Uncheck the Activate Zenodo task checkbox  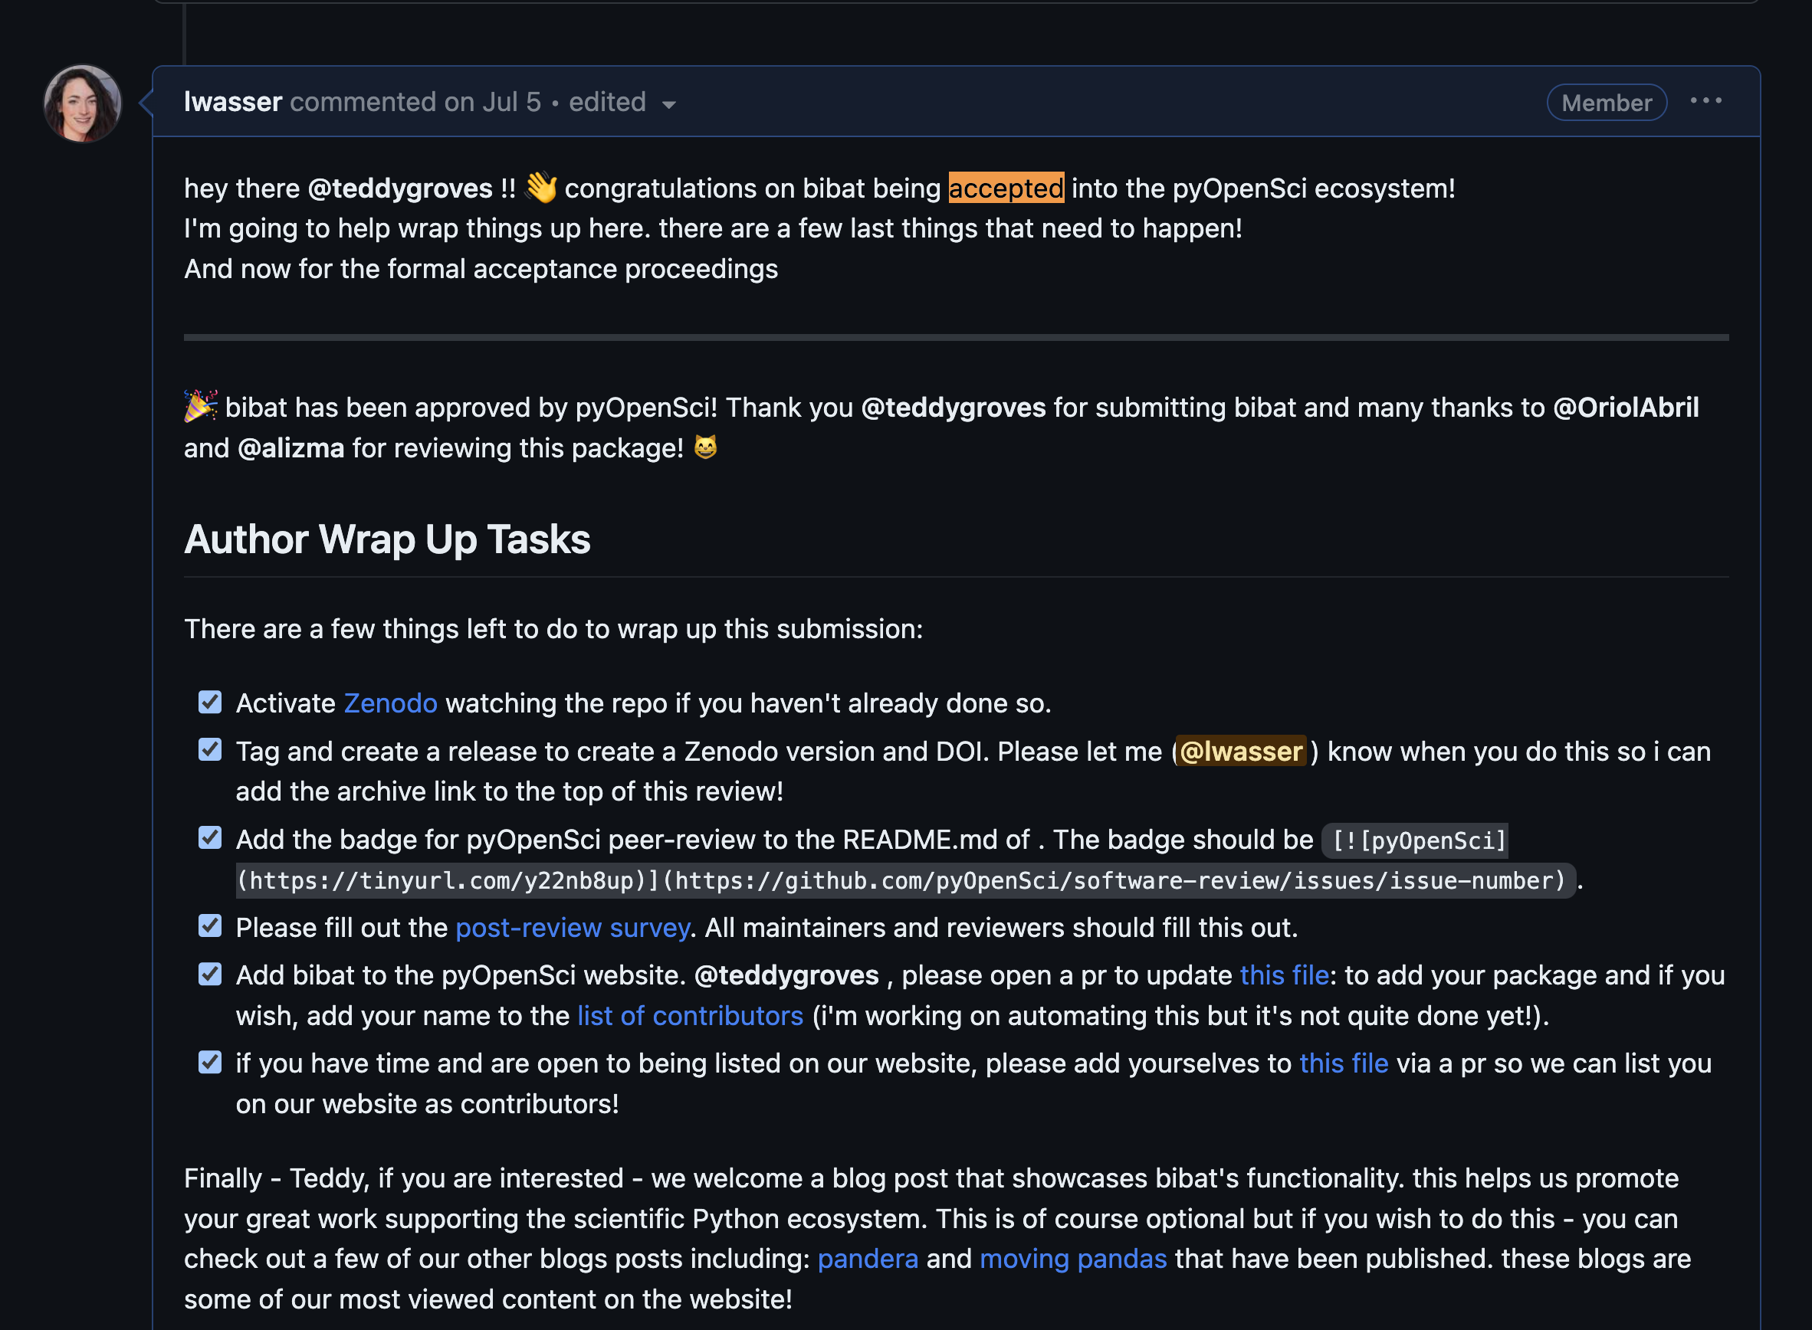coord(210,702)
